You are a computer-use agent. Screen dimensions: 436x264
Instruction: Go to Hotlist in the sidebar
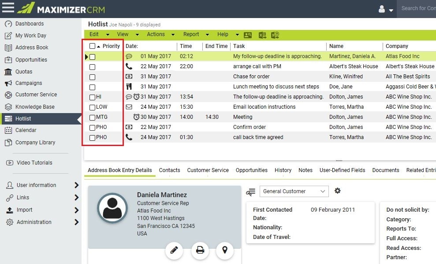(41, 119)
